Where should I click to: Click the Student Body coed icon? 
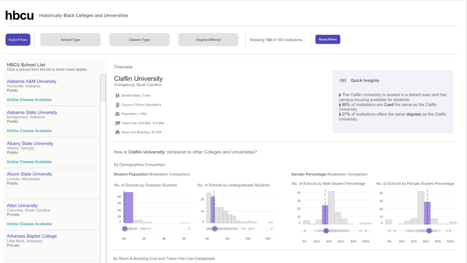[117, 95]
